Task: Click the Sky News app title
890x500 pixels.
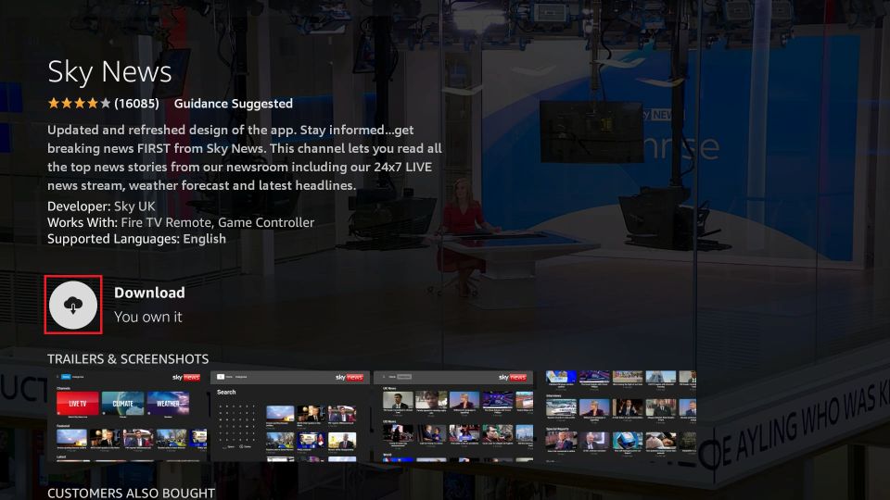Action: pyautogui.click(x=109, y=72)
